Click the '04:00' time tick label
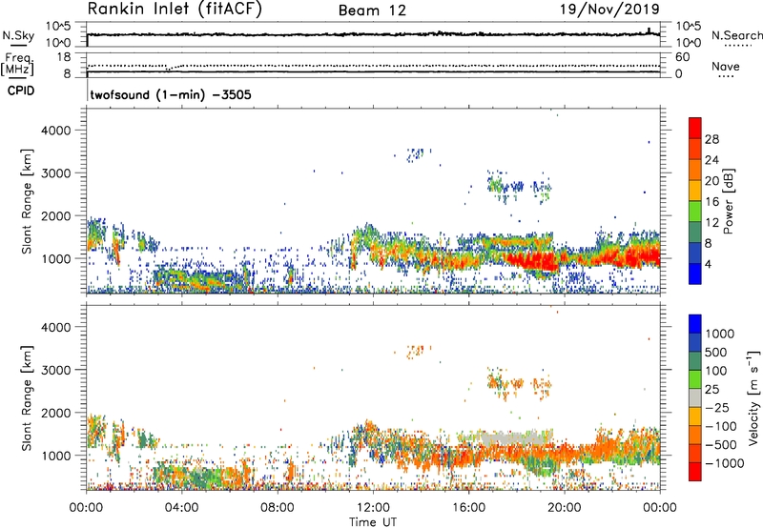This screenshot has height=528, width=763. coord(181,508)
